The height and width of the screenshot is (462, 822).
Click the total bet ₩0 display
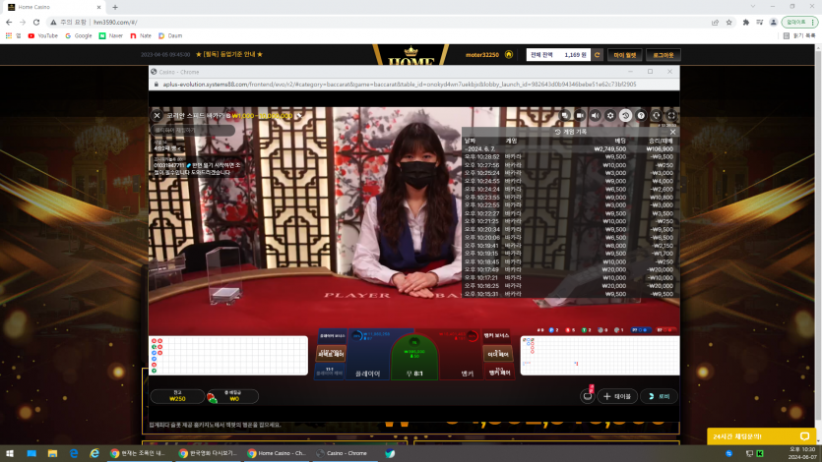tap(232, 396)
